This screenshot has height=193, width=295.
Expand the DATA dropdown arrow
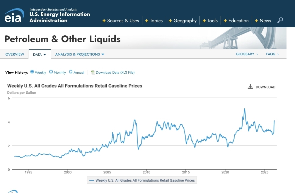coord(45,55)
